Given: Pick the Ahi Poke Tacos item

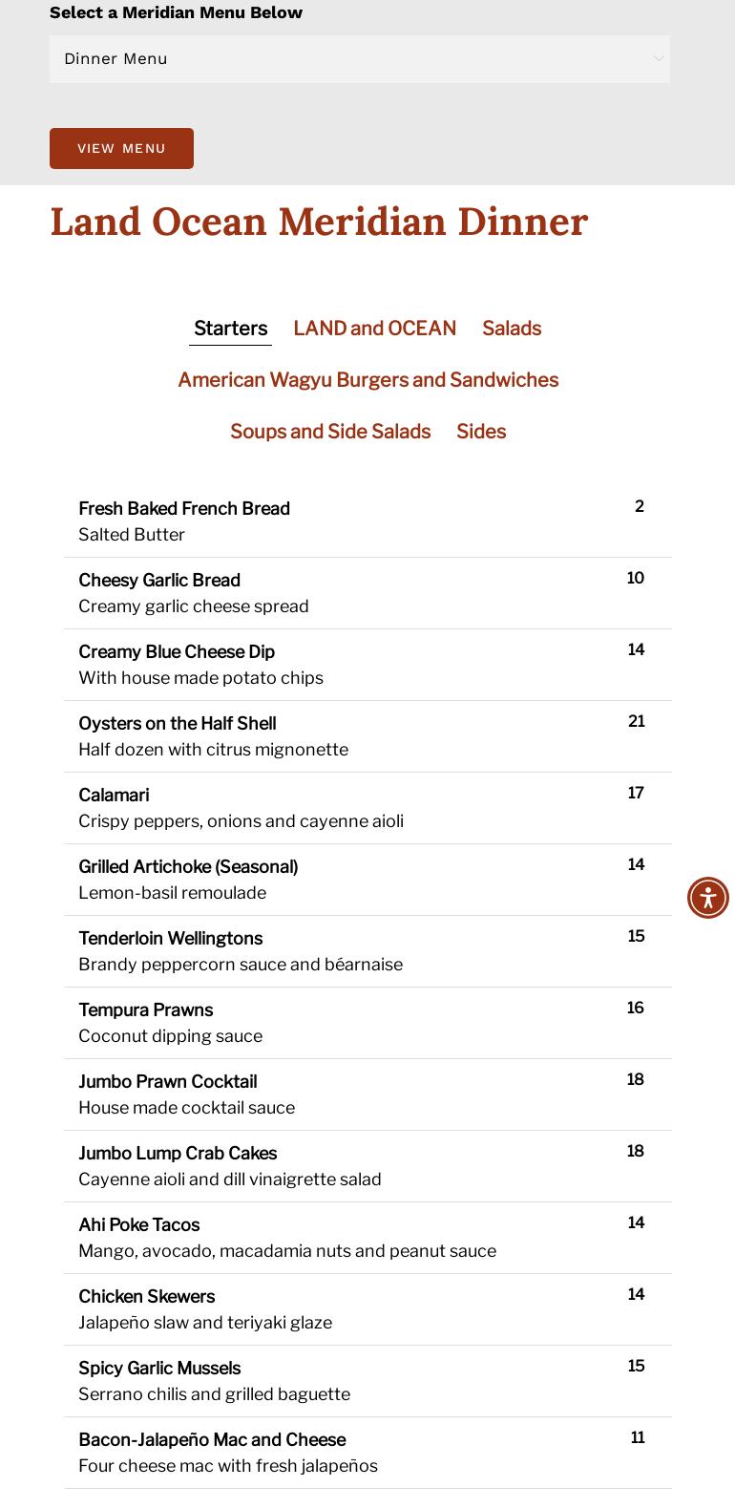Looking at the screenshot, I should [x=139, y=1225].
